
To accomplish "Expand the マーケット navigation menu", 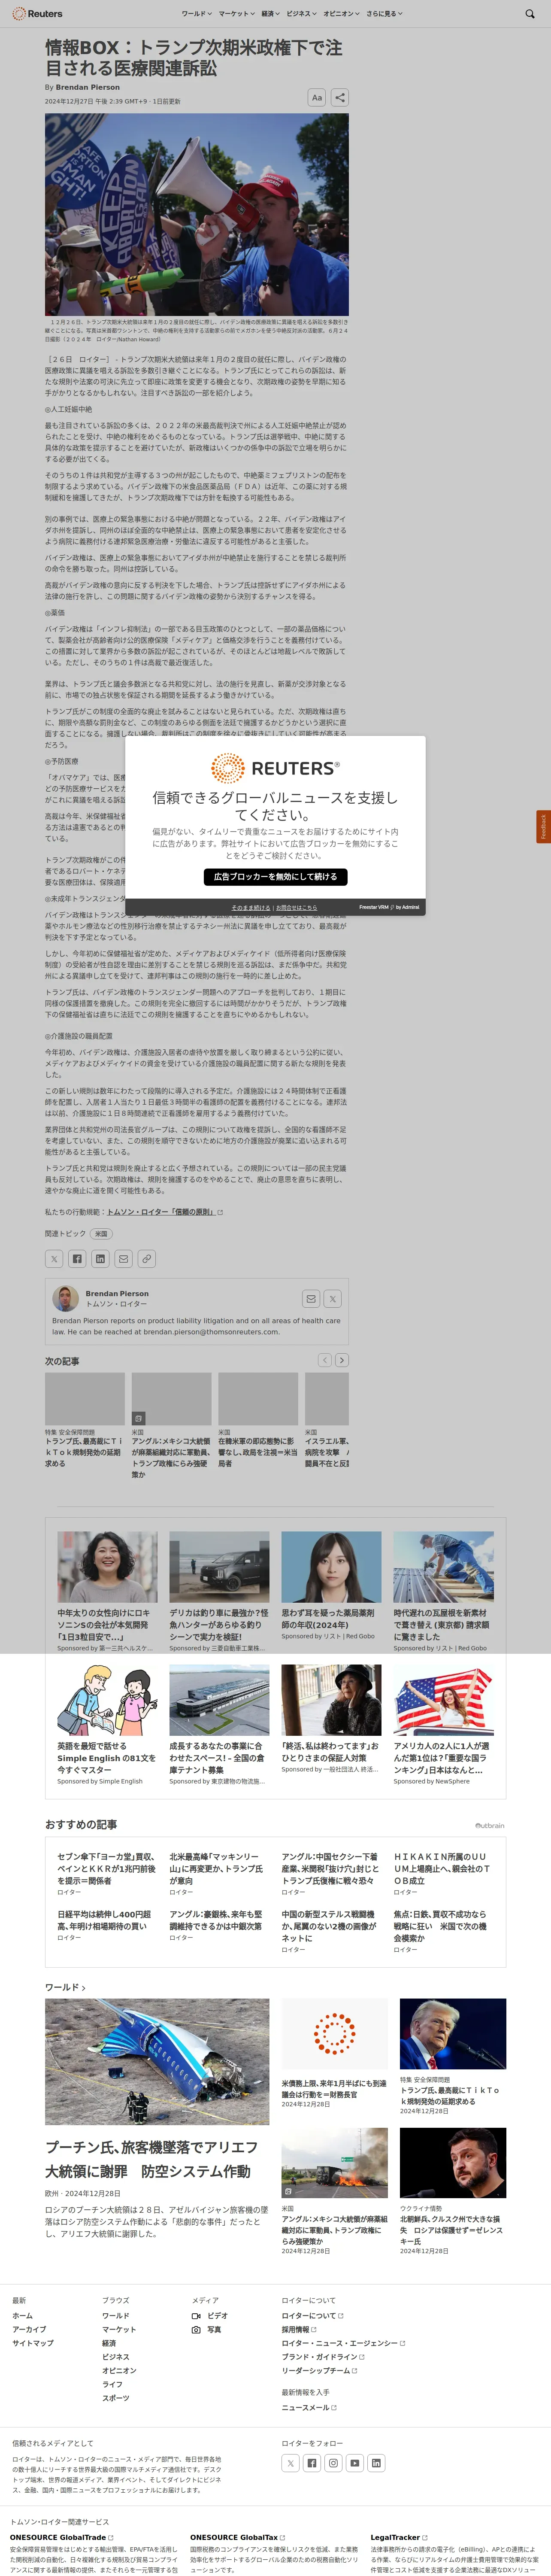I will pos(236,14).
